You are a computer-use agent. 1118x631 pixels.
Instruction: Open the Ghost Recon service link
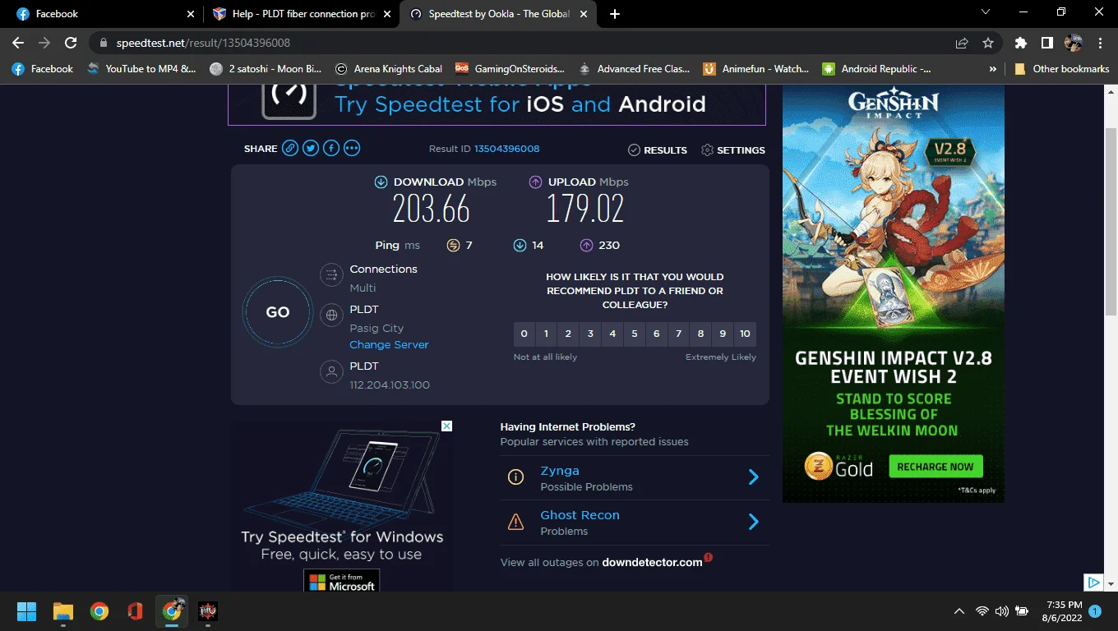coord(580,515)
